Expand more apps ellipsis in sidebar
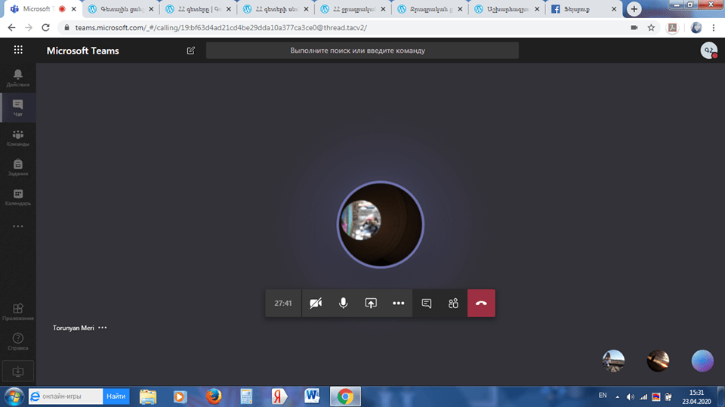Screen dimensions: 725x407 coord(18,227)
